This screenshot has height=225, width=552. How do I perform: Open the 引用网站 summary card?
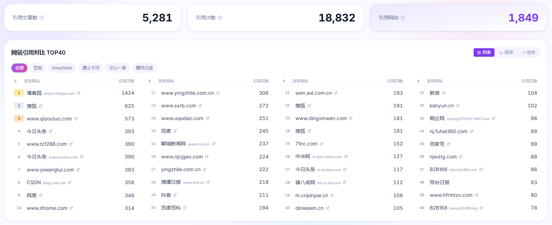pos(458,18)
